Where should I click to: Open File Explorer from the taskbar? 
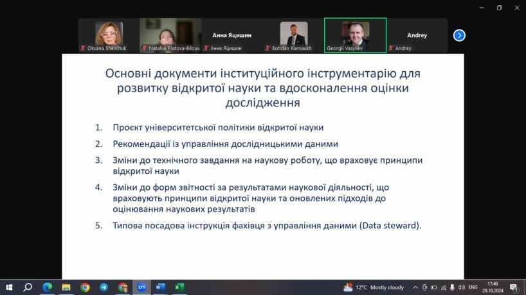66,287
